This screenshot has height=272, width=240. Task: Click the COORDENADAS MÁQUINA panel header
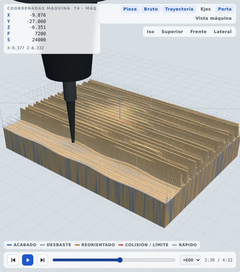tap(52, 8)
